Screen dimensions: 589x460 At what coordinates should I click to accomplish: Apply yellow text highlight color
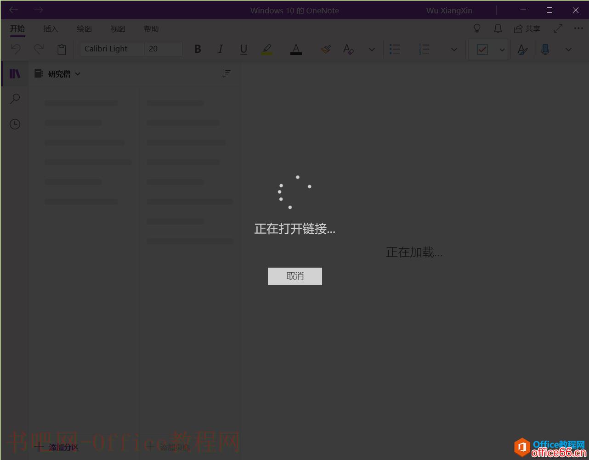[x=266, y=49]
